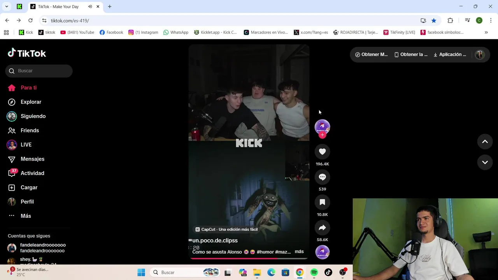Open the YouTube bookmark
Image resolution: width=498 pixels, height=280 pixels.
(77, 32)
